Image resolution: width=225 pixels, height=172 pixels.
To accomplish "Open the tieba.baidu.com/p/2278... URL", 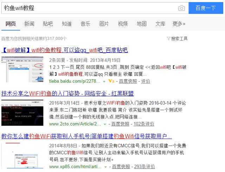I will (x=75, y=81).
